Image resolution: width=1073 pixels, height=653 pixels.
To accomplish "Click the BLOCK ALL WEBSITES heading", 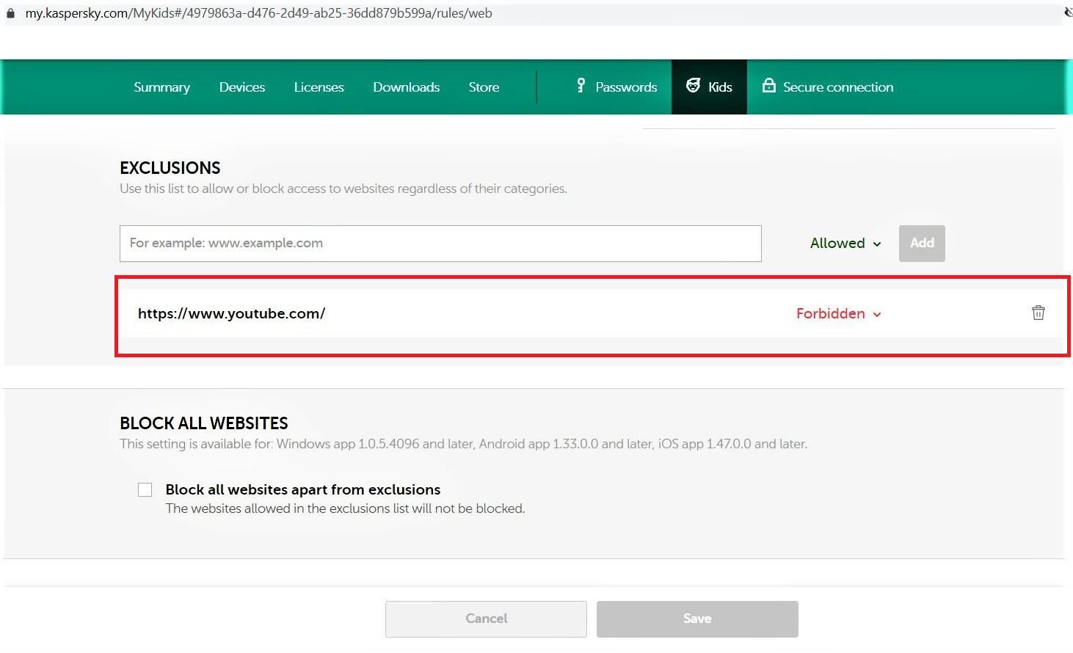I will click(x=204, y=423).
